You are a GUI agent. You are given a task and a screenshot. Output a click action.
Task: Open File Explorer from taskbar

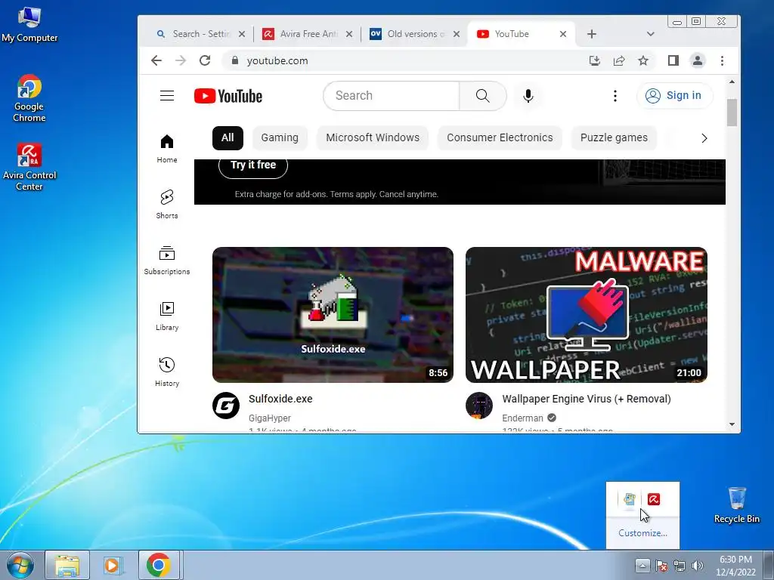tap(67, 565)
